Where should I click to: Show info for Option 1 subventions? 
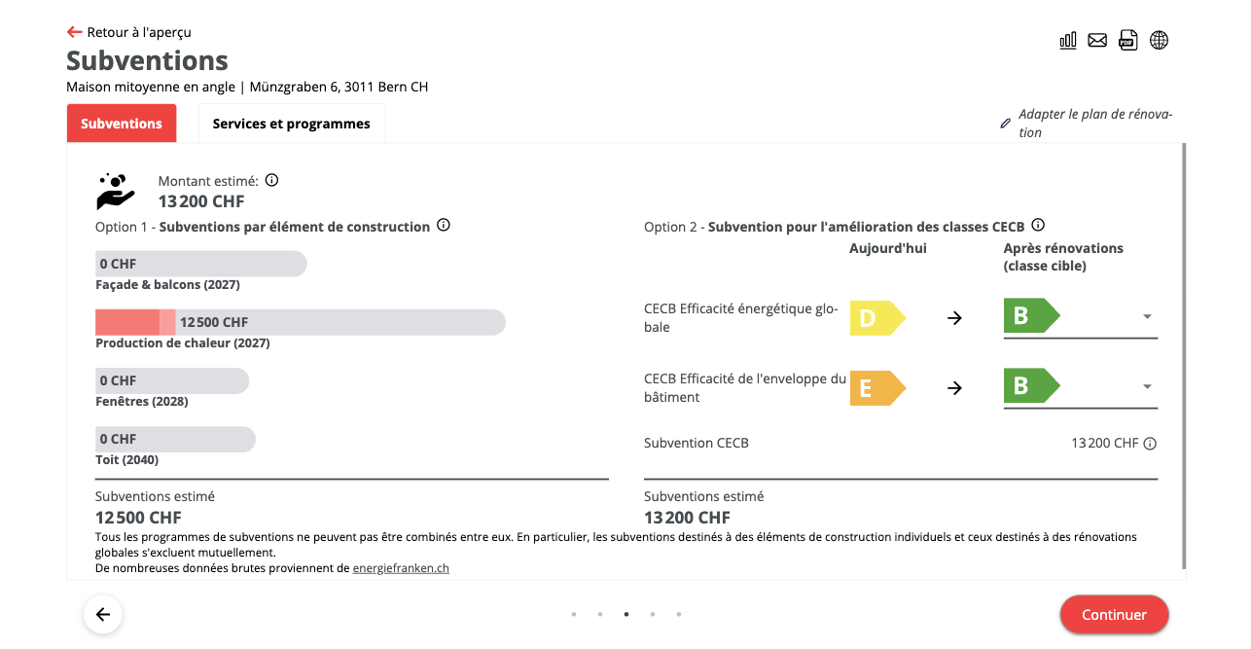coord(444,226)
